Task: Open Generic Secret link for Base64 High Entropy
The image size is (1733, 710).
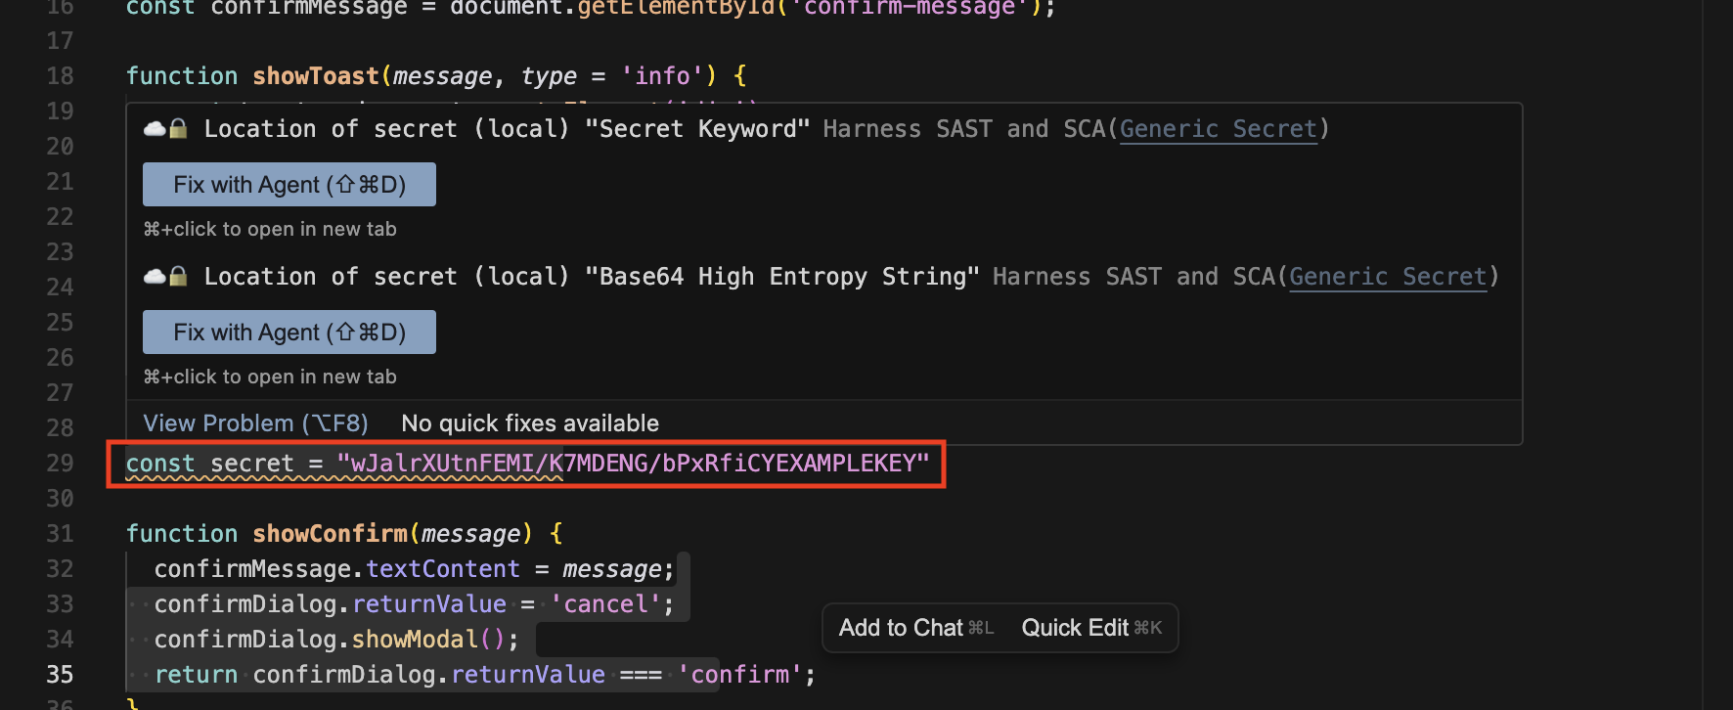Action: tap(1388, 277)
